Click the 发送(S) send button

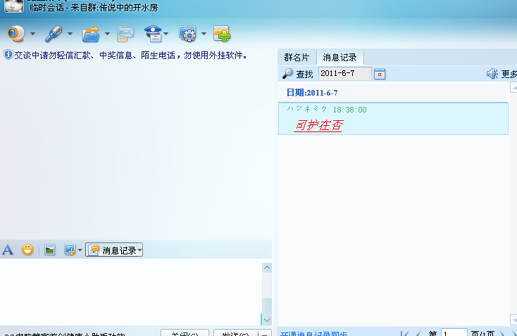click(236, 332)
